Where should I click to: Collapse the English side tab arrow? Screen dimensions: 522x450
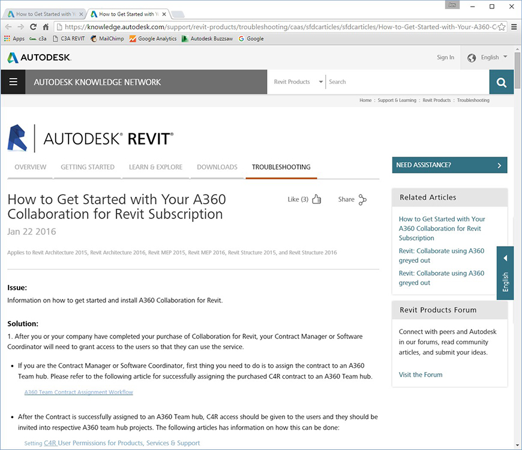click(x=505, y=258)
